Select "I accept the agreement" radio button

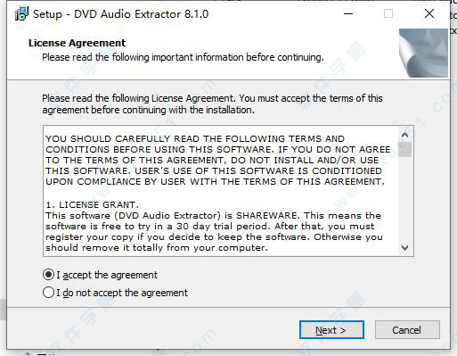pos(48,275)
